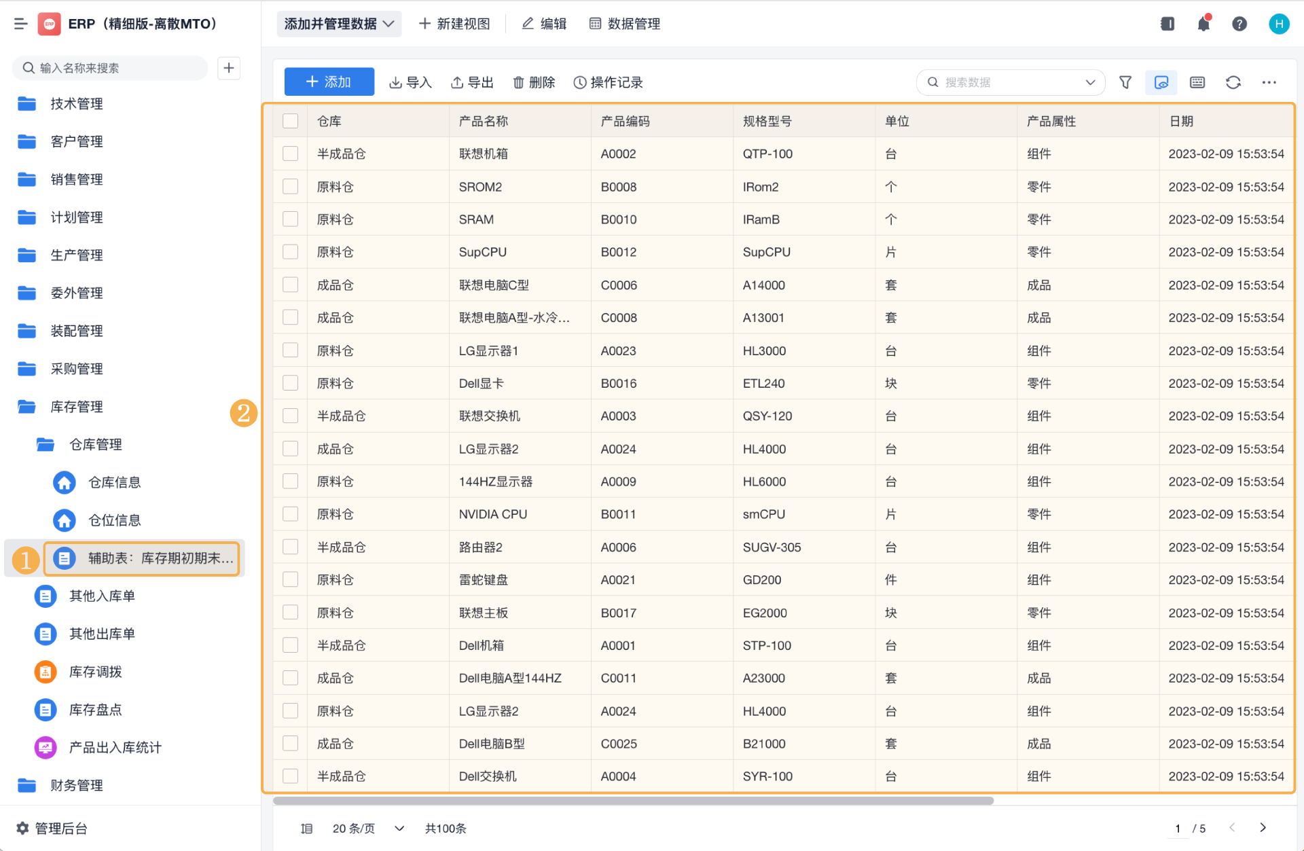Click the horizontal scrollbar under the table
Image resolution: width=1304 pixels, height=851 pixels.
[x=633, y=801]
